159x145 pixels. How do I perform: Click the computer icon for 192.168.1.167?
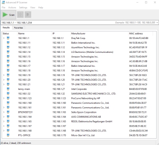[x=8, y=126]
